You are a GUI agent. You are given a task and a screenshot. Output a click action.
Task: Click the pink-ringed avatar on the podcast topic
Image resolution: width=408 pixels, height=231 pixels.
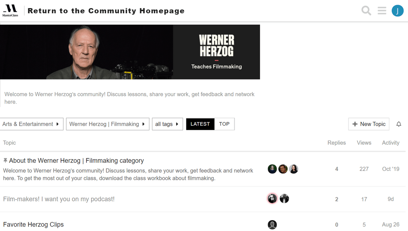point(272,198)
